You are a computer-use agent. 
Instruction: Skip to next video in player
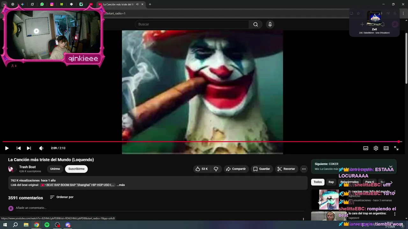point(29,148)
